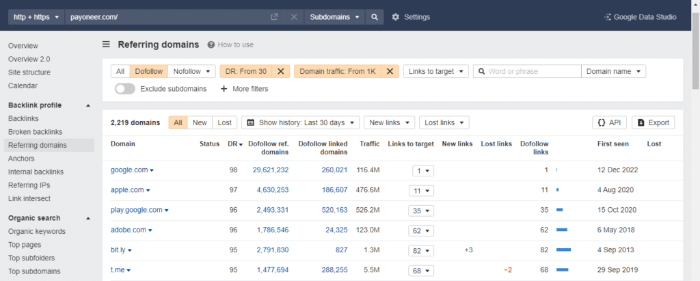Open the play.google.com domain link

pos(137,209)
